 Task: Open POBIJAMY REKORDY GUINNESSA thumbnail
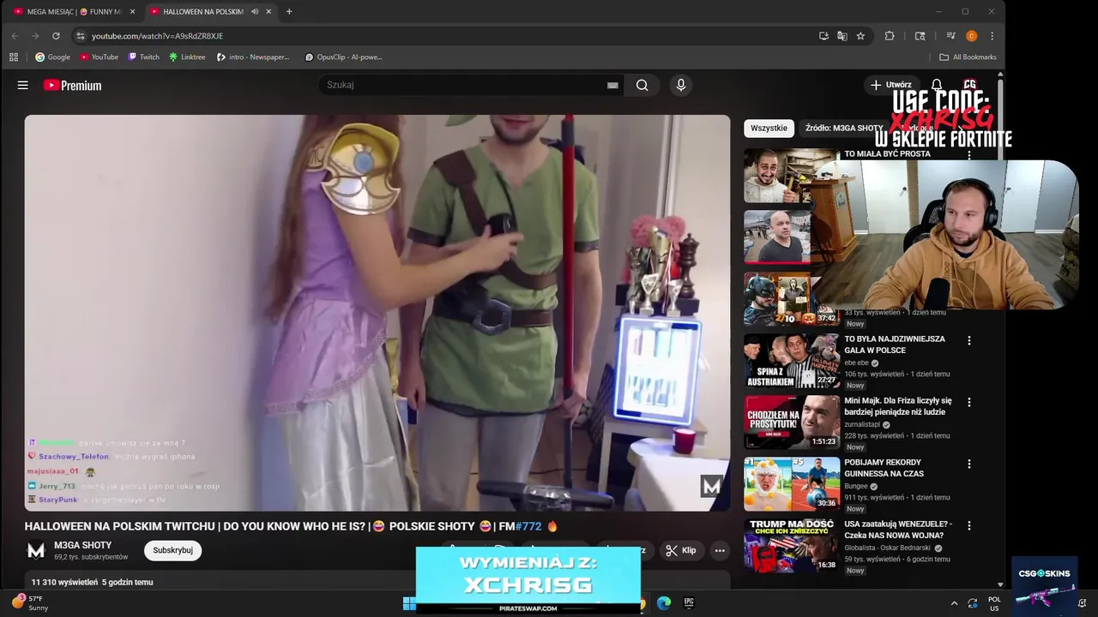(791, 484)
